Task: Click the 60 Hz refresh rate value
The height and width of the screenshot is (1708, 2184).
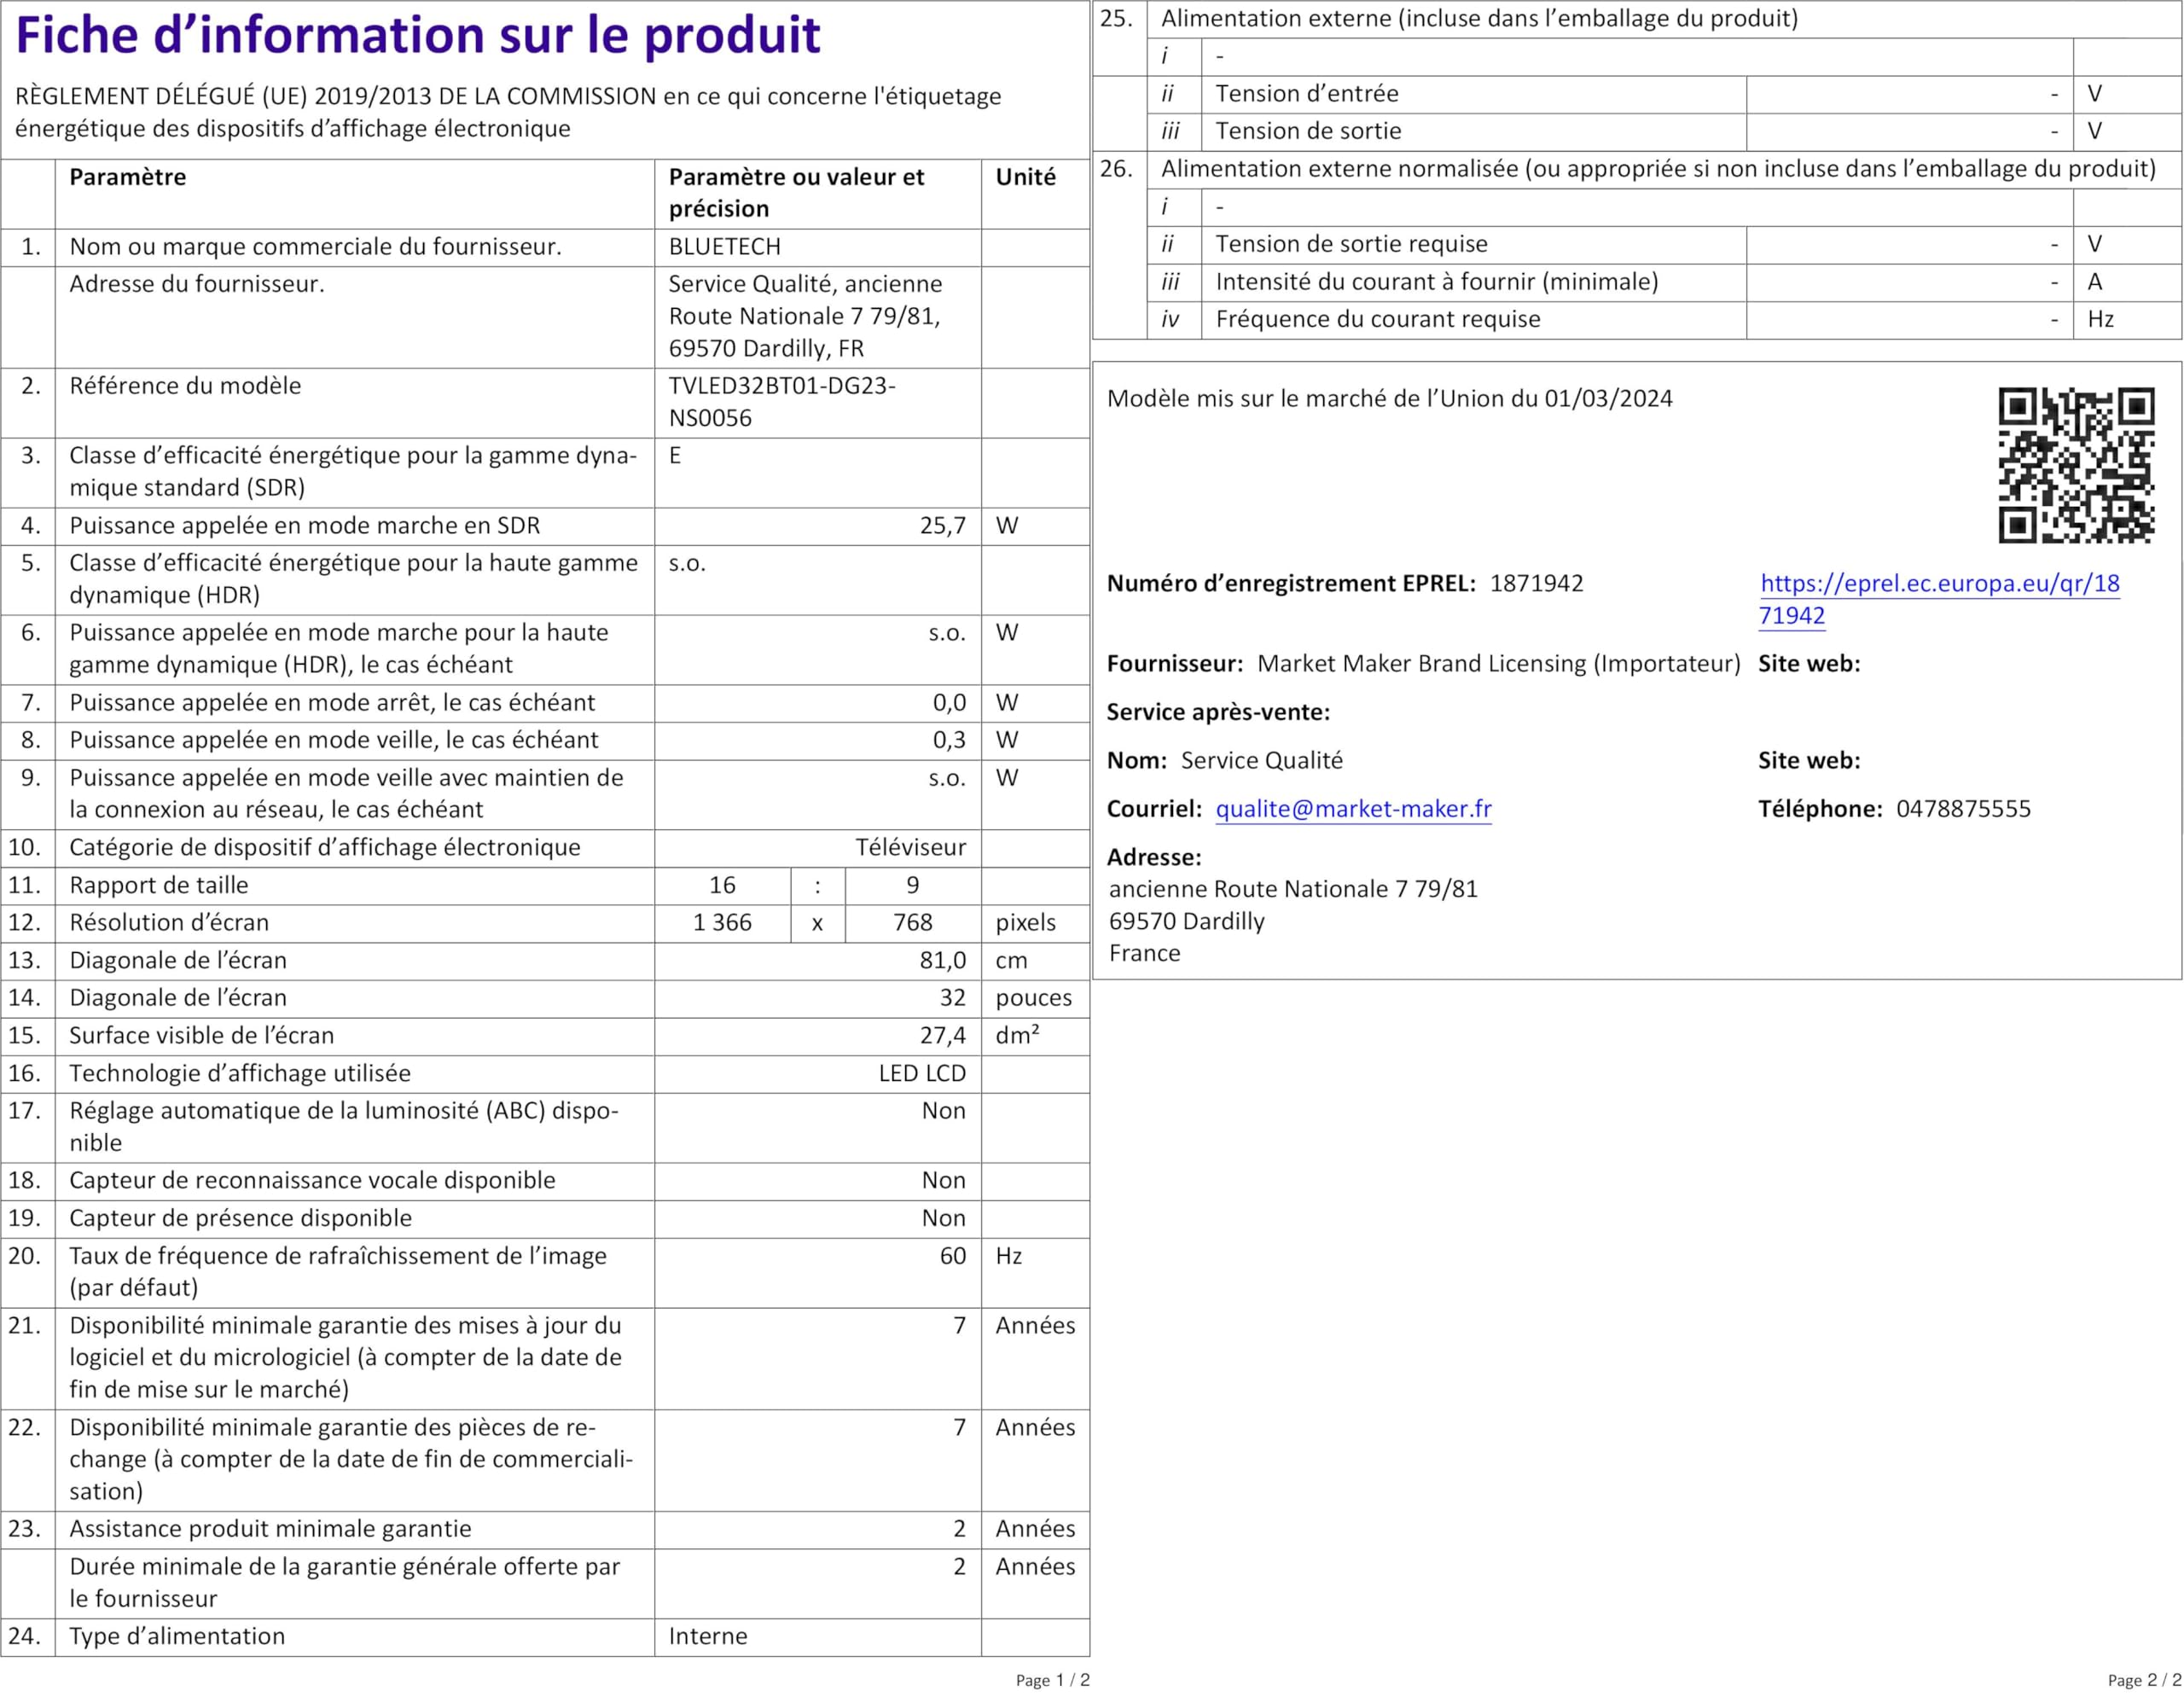Action: [x=952, y=1256]
